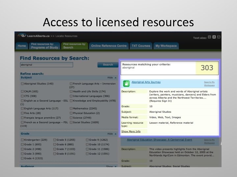Image resolution: width=237 pixels, height=177 pixels.
Task: Hide the Subject filter section
Action: coord(112,77)
